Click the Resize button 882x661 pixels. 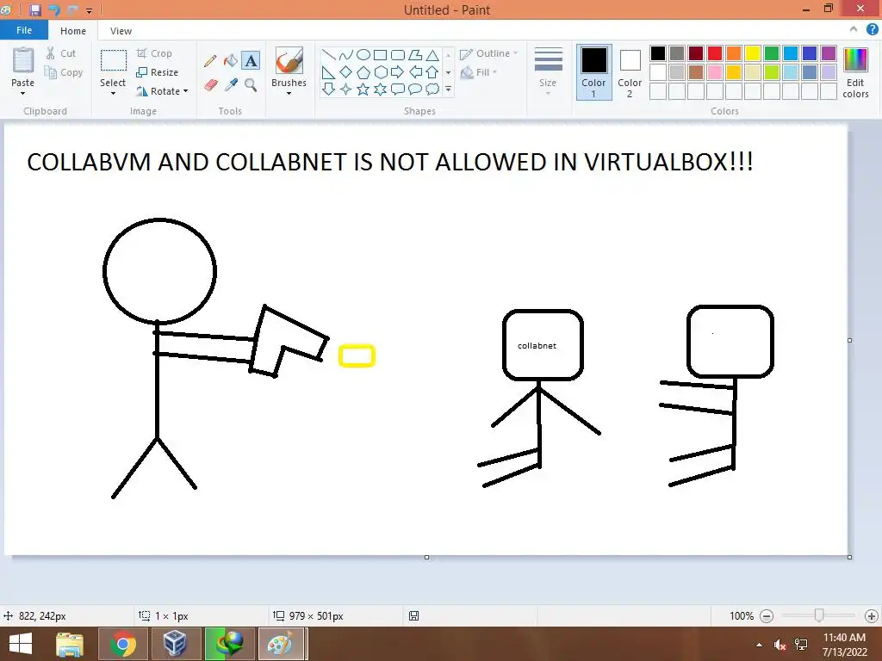point(158,72)
